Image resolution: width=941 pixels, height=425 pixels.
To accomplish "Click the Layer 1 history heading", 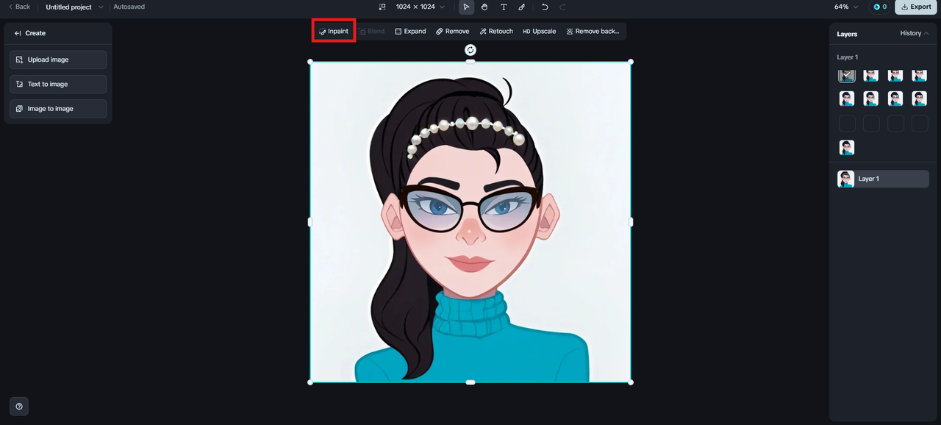I will (847, 57).
